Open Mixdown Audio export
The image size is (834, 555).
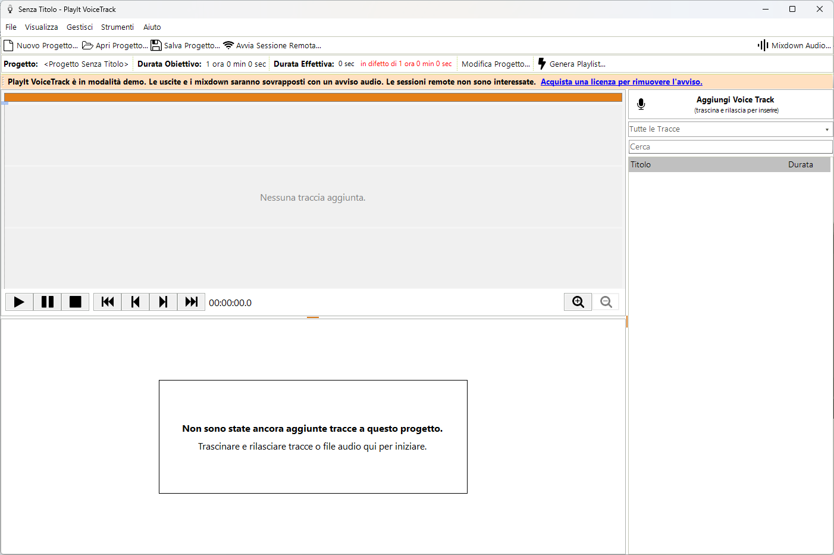click(x=794, y=45)
